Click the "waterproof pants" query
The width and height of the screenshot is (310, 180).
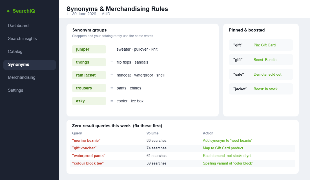pos(88,156)
